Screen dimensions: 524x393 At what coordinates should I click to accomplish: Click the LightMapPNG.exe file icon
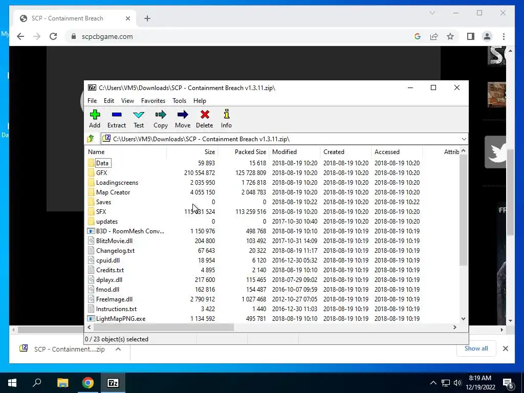(x=91, y=318)
